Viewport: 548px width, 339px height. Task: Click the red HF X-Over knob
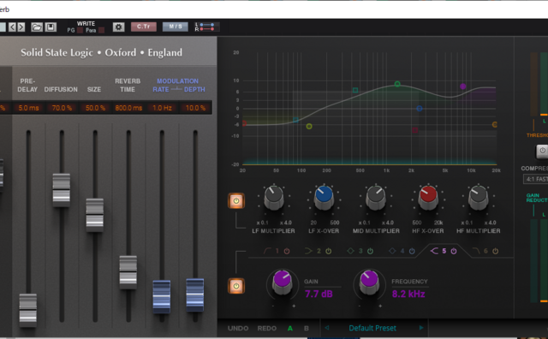(428, 198)
